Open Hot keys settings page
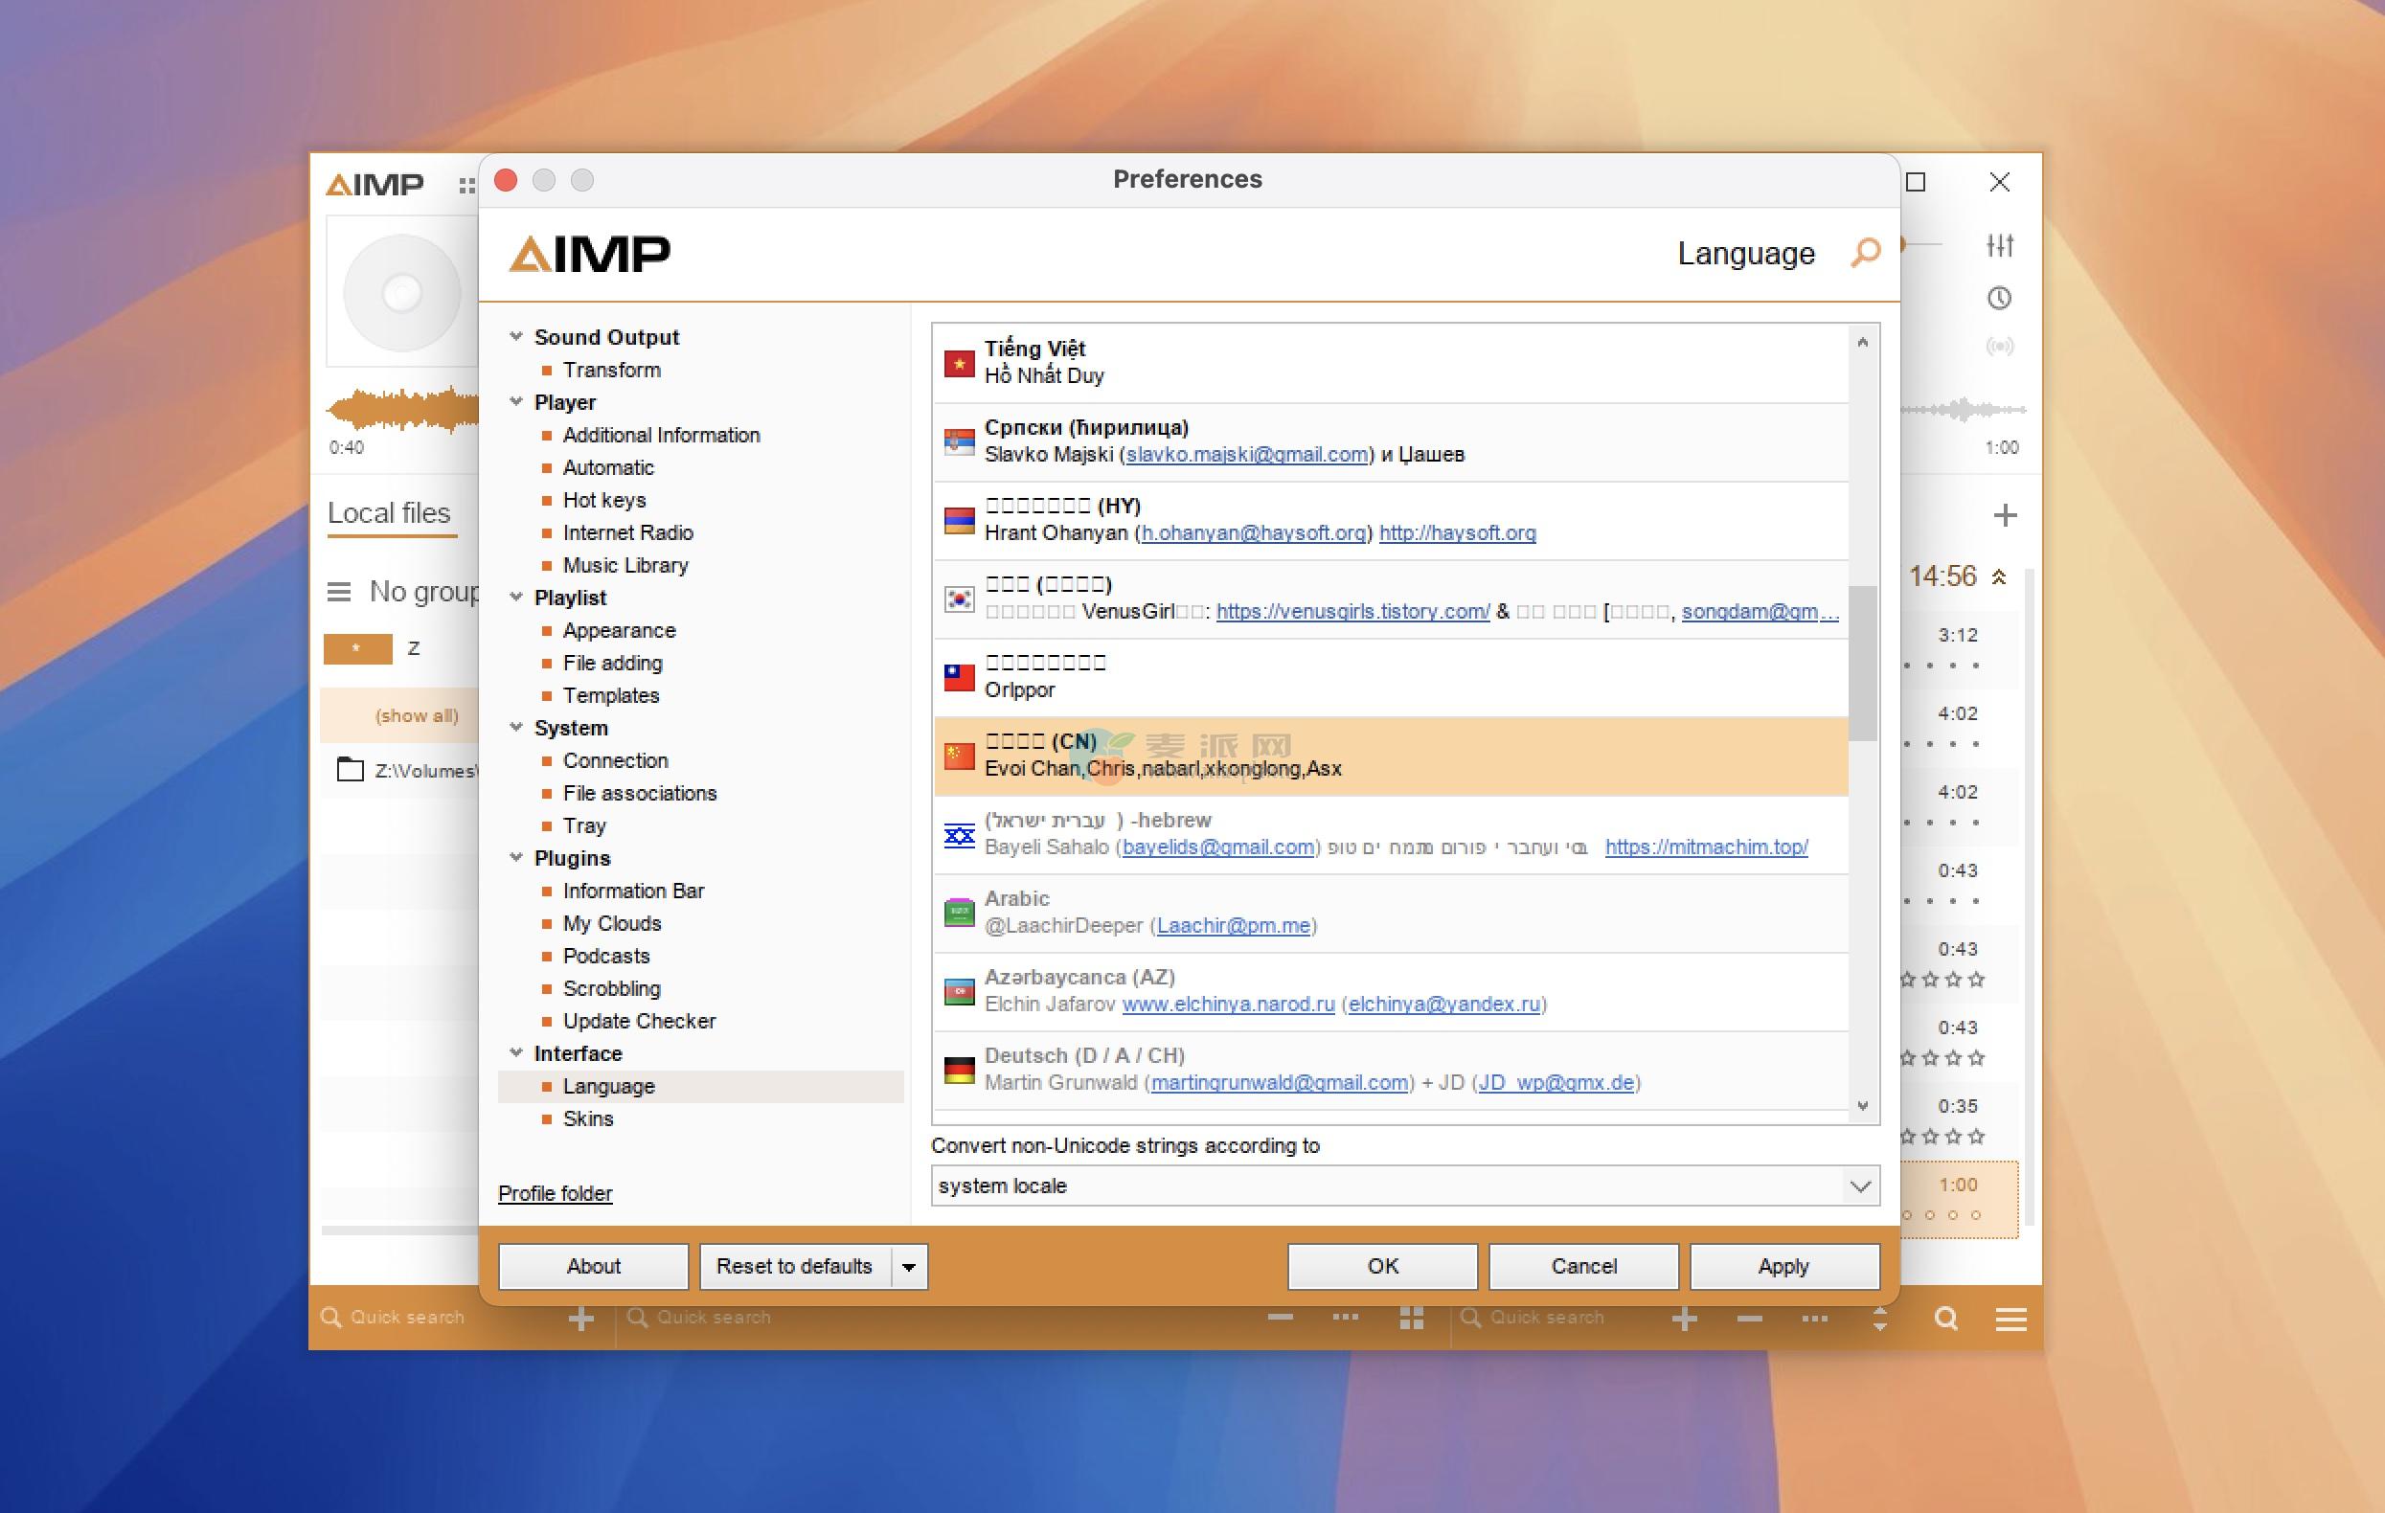The height and width of the screenshot is (1513, 2385). point(604,500)
